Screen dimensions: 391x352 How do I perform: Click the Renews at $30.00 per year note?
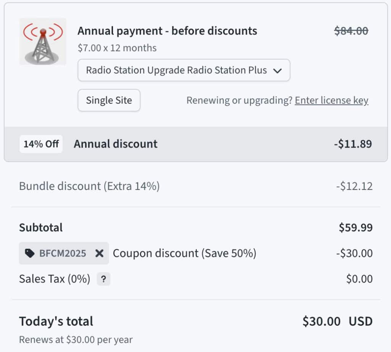pos(76,339)
